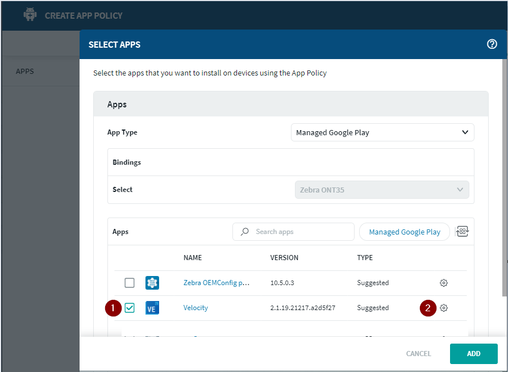
Task: Click the Zebra OEMConfig app icon
Action: click(152, 282)
